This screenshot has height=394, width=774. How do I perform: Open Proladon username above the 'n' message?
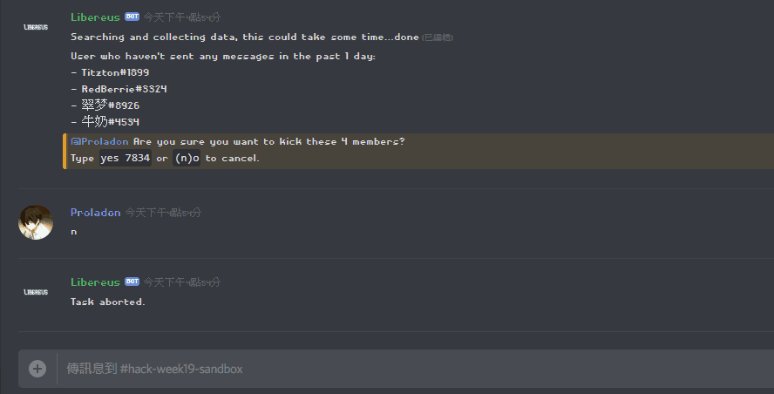96,213
